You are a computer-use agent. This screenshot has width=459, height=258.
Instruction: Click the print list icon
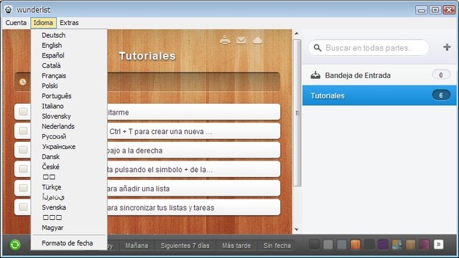click(225, 40)
